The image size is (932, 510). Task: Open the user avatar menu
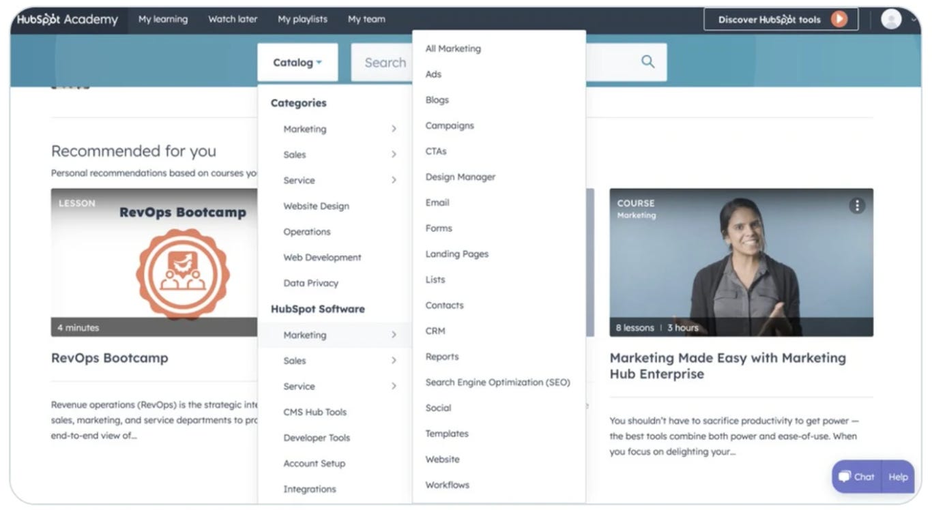click(x=891, y=19)
